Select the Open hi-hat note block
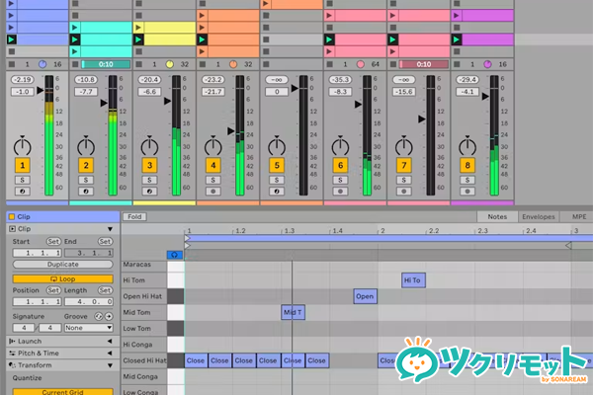The width and height of the screenshot is (593, 395). tap(365, 296)
